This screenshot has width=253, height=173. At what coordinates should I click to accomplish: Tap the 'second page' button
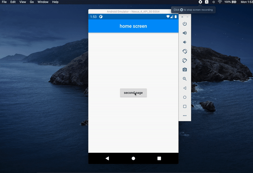pyautogui.click(x=133, y=93)
